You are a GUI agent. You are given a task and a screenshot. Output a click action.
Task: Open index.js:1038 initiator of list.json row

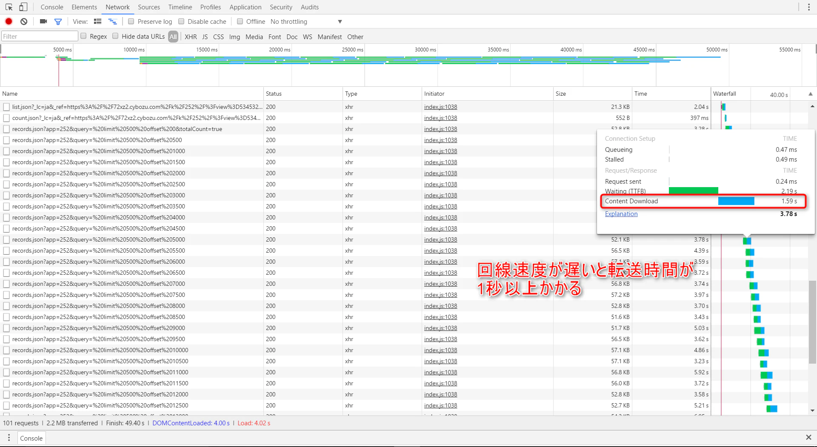[440, 107]
